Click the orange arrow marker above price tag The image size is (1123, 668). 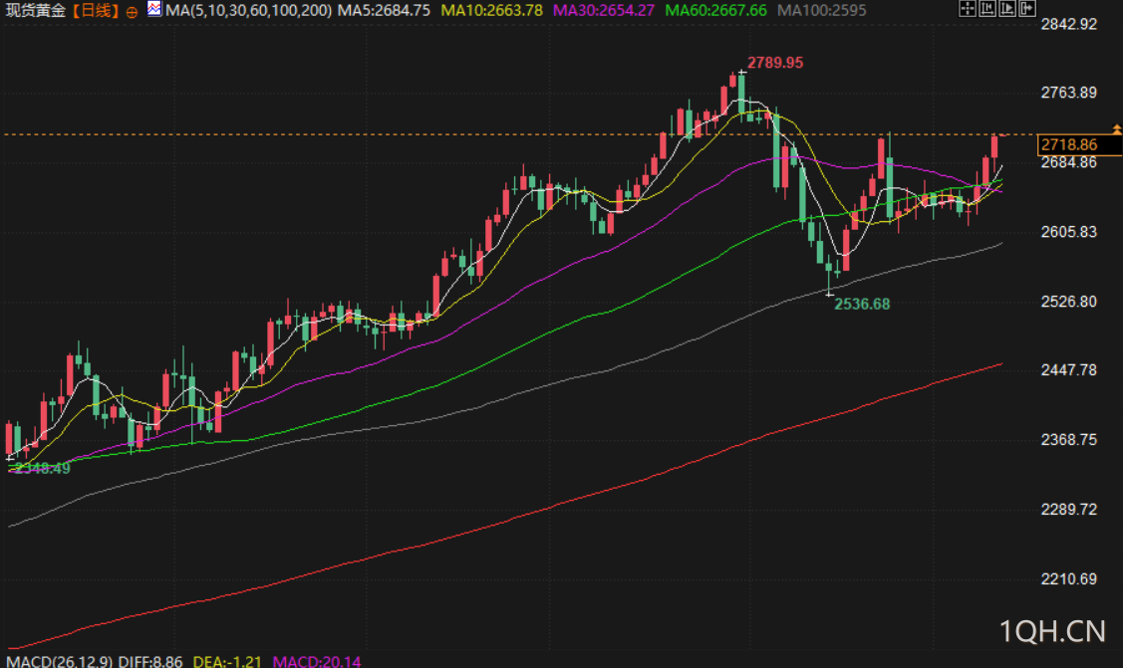click(x=1117, y=128)
